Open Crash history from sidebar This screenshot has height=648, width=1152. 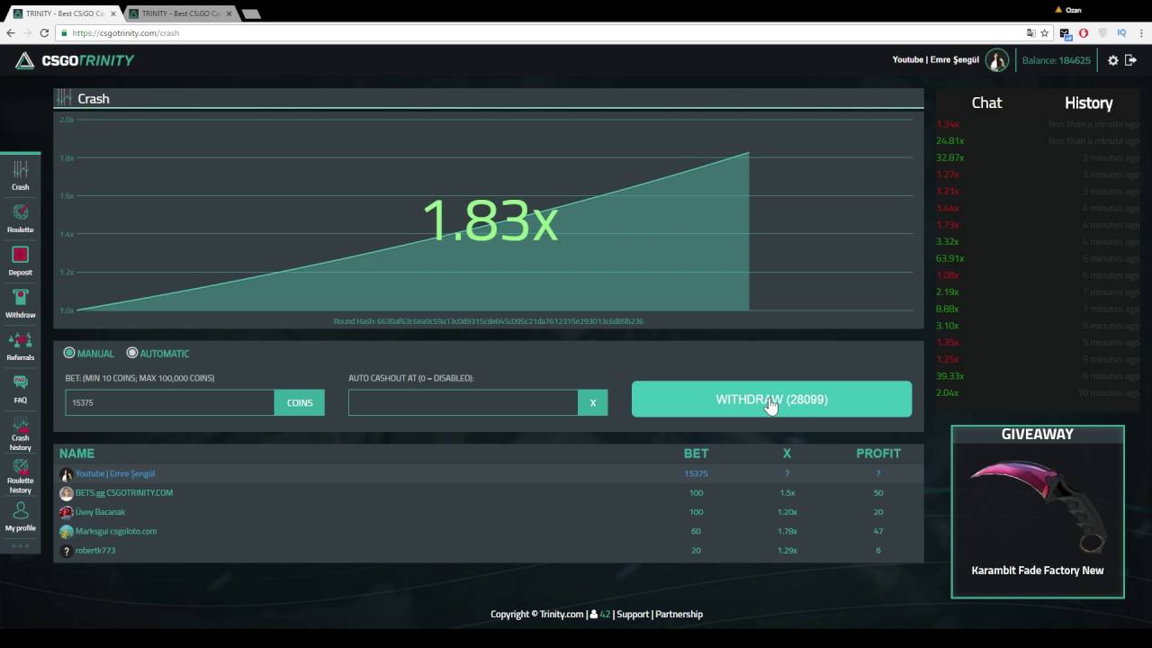point(20,434)
